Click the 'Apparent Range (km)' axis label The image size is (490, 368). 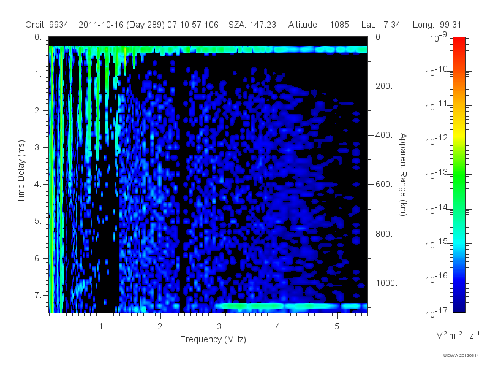[x=403, y=175]
